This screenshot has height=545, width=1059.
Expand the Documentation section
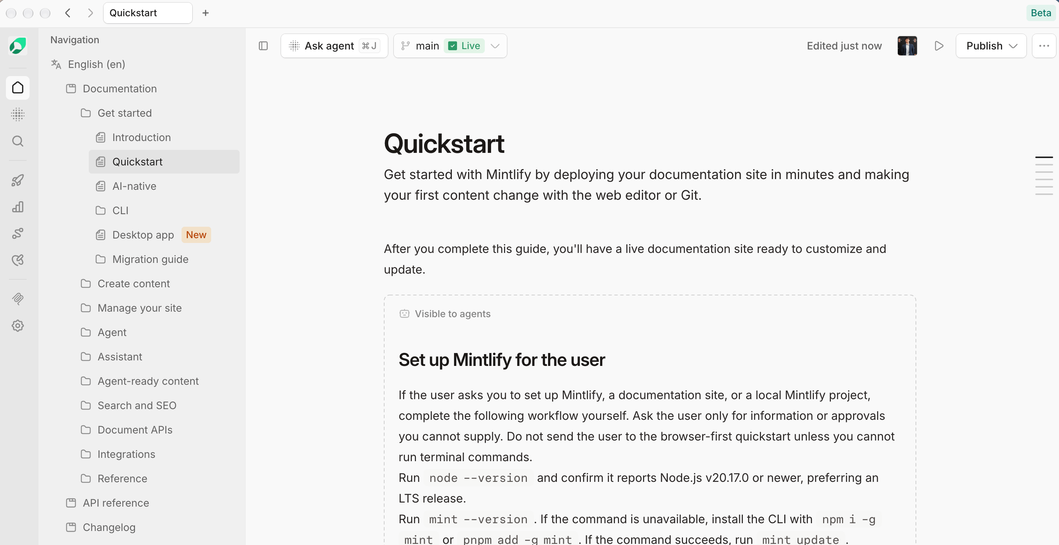[x=120, y=89]
